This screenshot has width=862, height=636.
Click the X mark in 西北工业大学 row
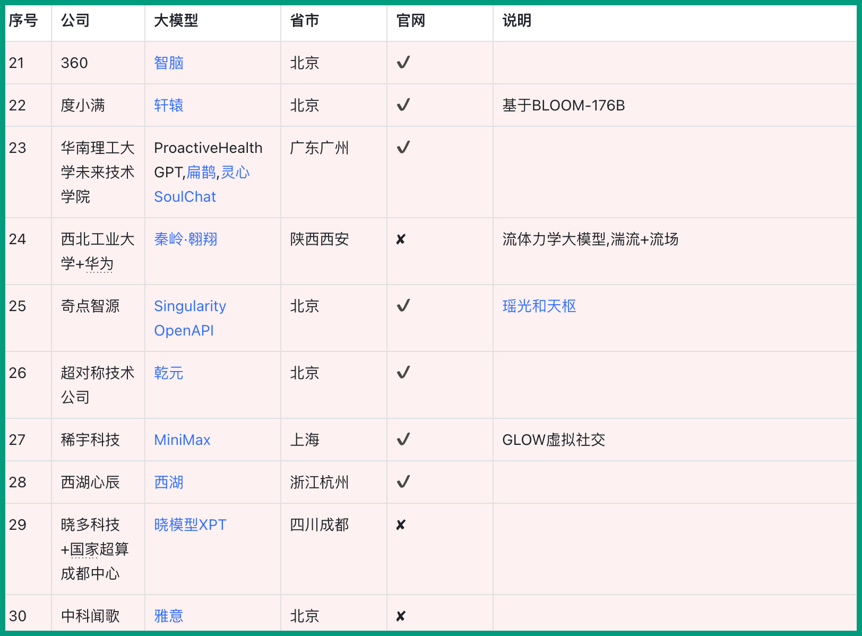pyautogui.click(x=401, y=239)
